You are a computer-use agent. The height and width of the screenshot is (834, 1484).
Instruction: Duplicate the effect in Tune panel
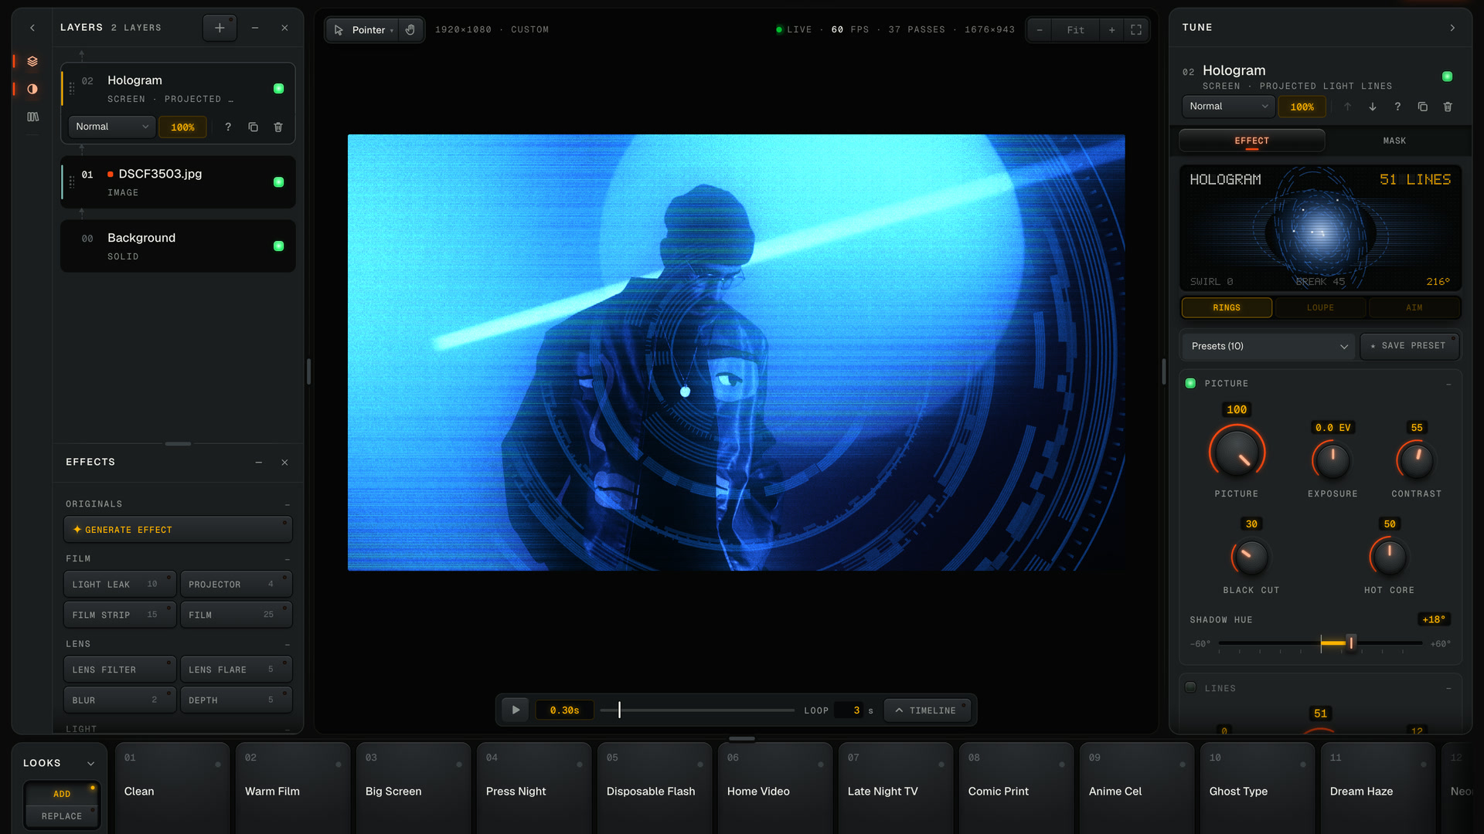coord(1422,107)
